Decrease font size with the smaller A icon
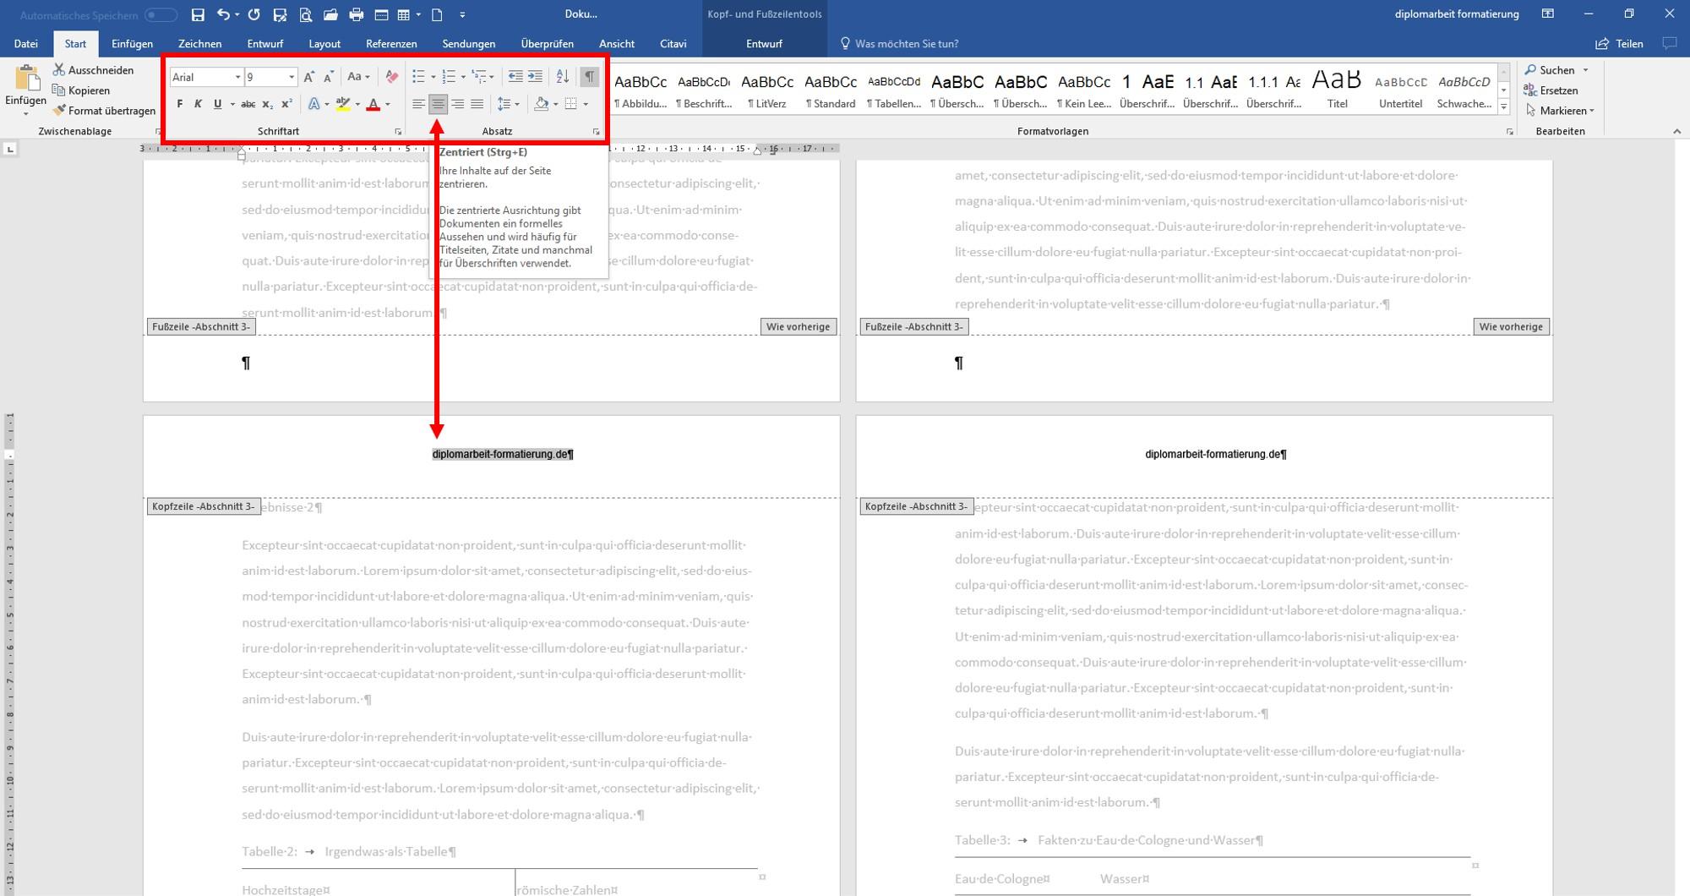The width and height of the screenshot is (1690, 896). click(x=329, y=77)
